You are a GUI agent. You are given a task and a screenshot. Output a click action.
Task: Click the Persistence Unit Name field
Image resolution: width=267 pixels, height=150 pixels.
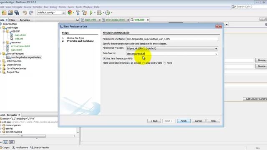click(x=172, y=39)
